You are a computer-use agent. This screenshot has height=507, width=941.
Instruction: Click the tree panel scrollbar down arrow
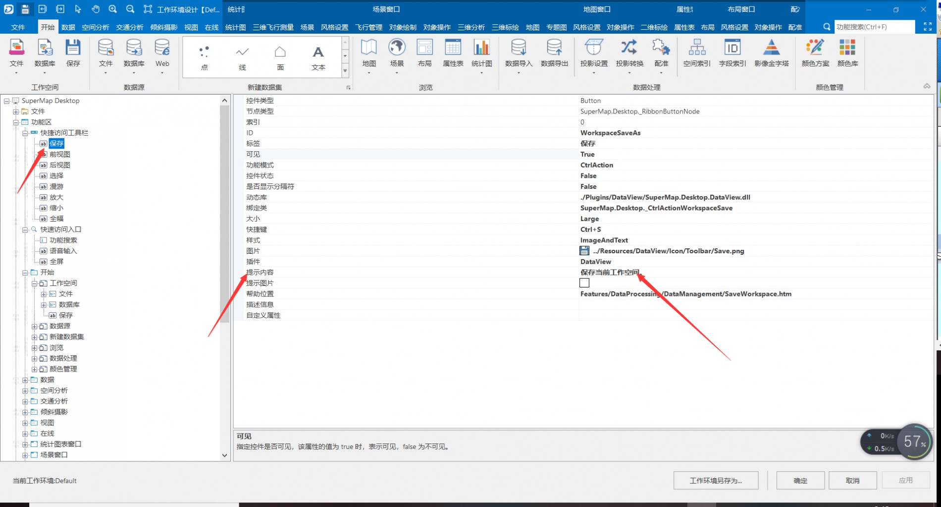click(224, 455)
